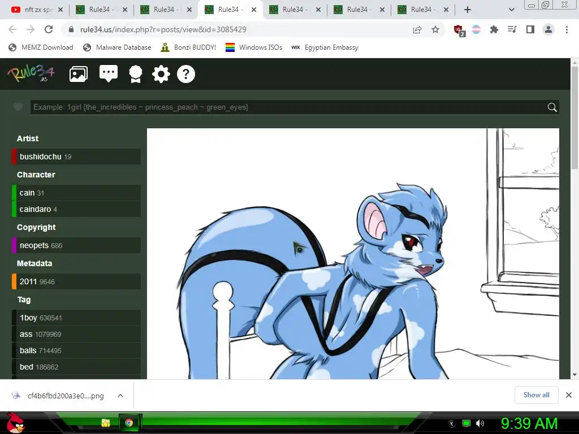Click the Chrome taskbar icon
Viewport: 579px width, 434px height.
129,423
